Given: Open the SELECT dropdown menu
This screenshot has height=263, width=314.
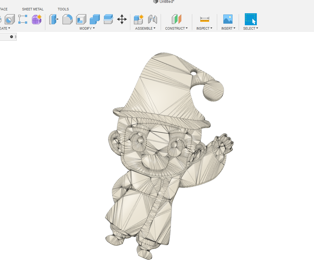Looking at the screenshot, I should [x=251, y=28].
